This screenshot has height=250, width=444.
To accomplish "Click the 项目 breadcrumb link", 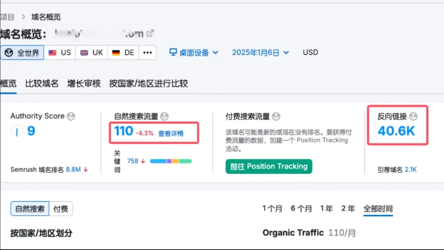I will coord(7,17).
